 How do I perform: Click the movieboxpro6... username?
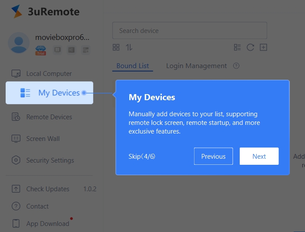tap(62, 37)
